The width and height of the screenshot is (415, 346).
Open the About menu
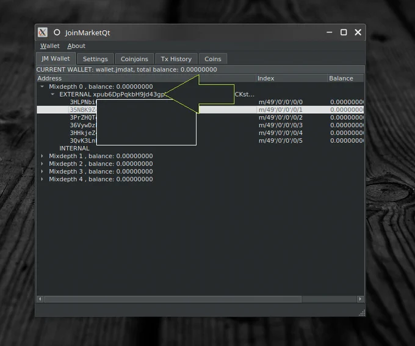[76, 46]
